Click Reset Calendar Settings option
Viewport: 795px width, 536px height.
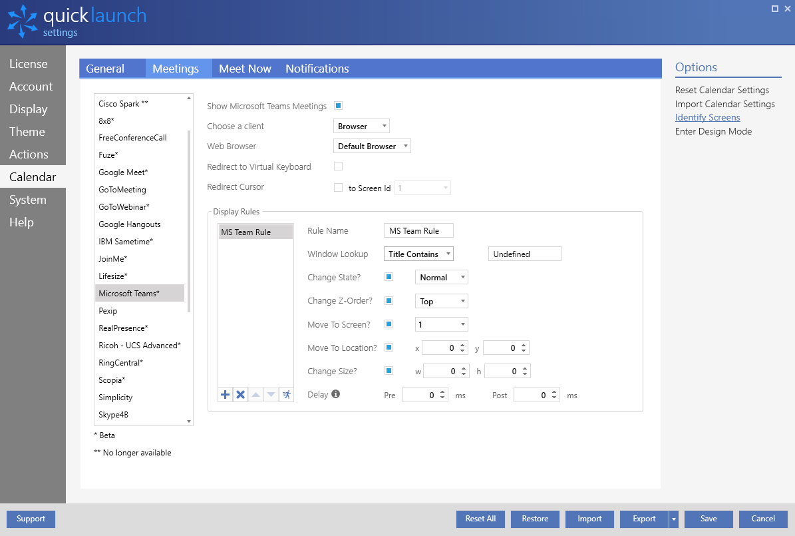722,90
